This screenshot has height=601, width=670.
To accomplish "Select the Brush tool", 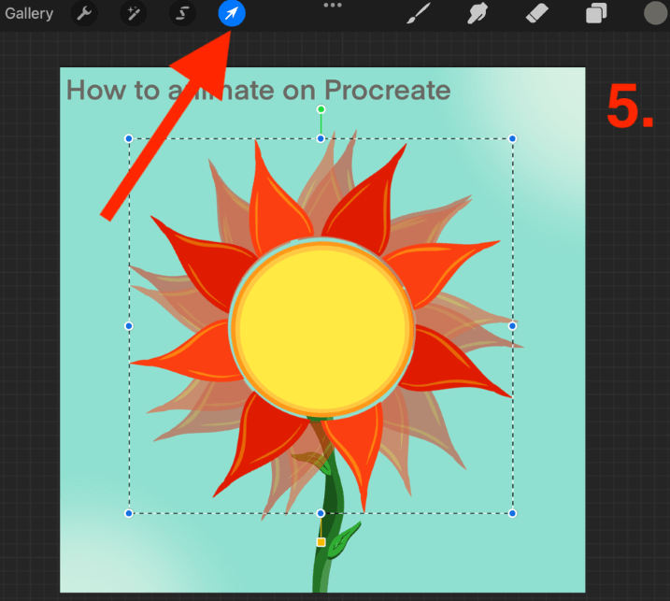I will pos(419,13).
